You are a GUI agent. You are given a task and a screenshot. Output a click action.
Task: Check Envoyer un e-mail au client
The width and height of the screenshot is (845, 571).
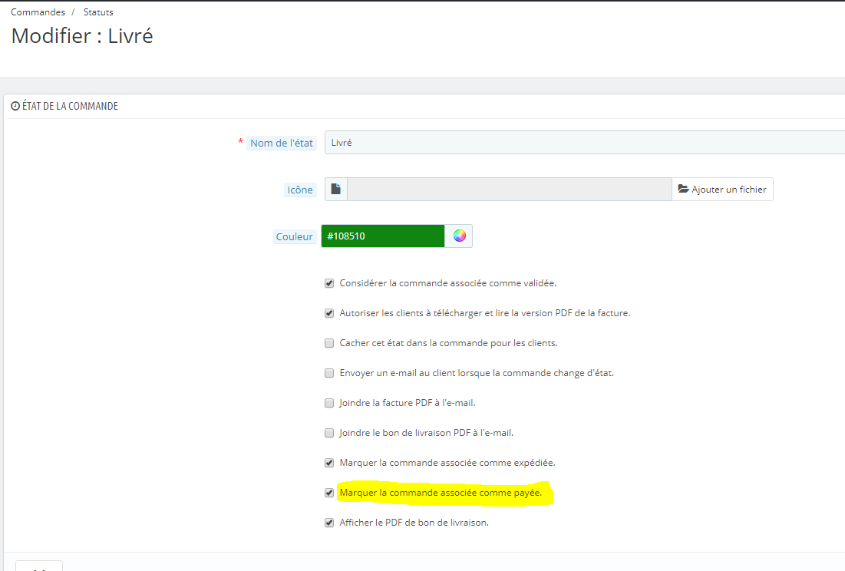[x=329, y=373]
